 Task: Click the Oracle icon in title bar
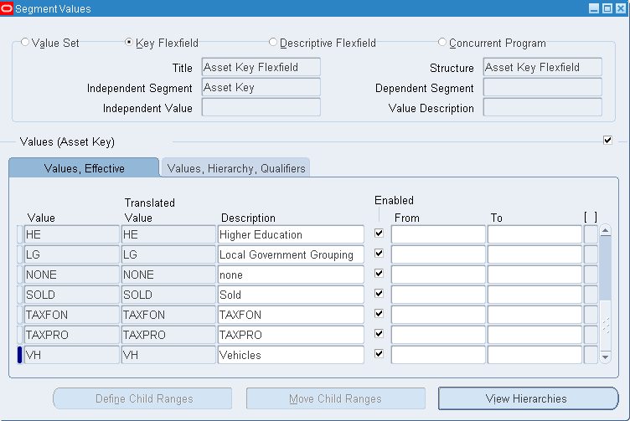8,8
